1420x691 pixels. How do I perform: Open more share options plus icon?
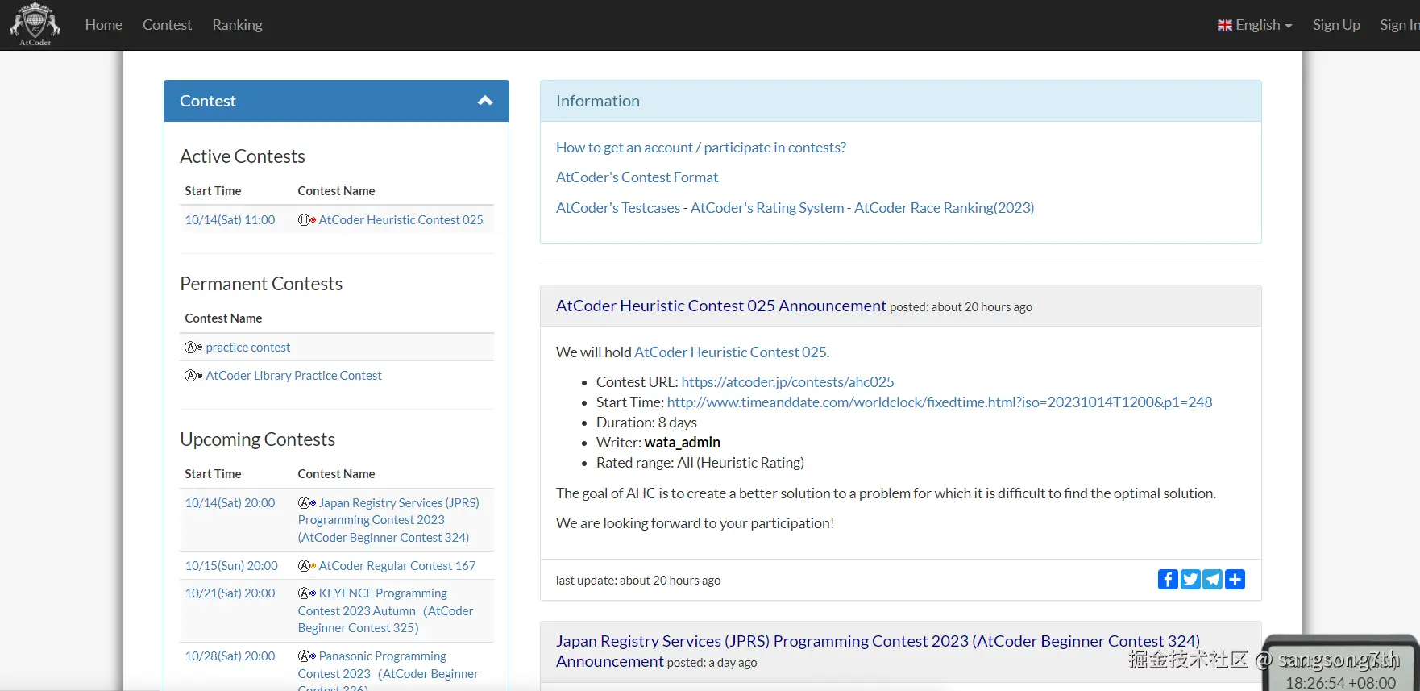click(x=1235, y=579)
